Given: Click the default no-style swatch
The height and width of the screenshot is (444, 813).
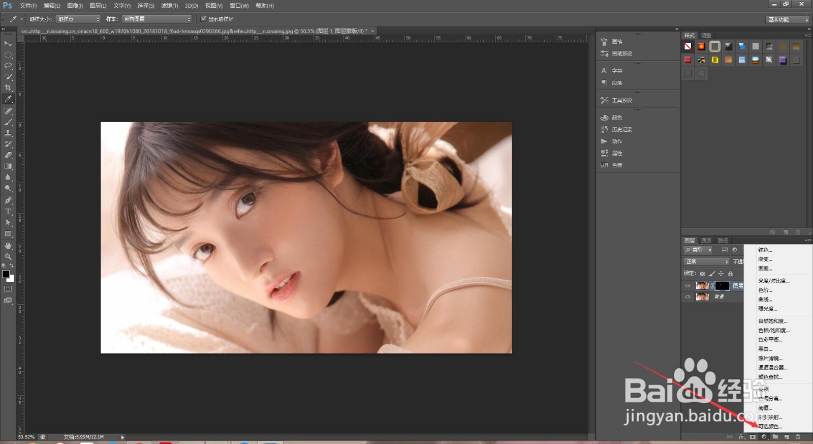Looking at the screenshot, I should pos(687,46).
